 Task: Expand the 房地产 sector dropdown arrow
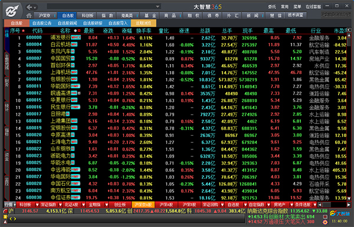pyautogui.click(x=291, y=205)
